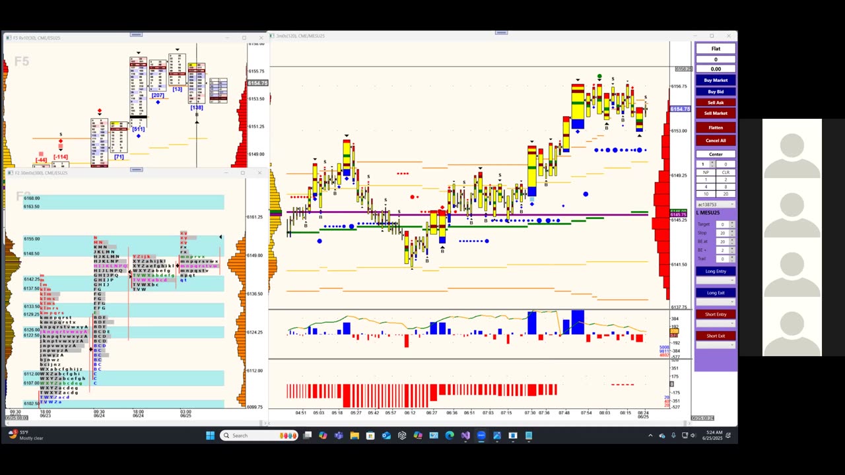
Task: Click the Long Exit button
Action: coord(716,293)
